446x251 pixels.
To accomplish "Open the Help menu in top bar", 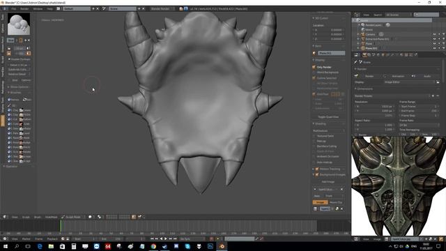I will [49, 9].
